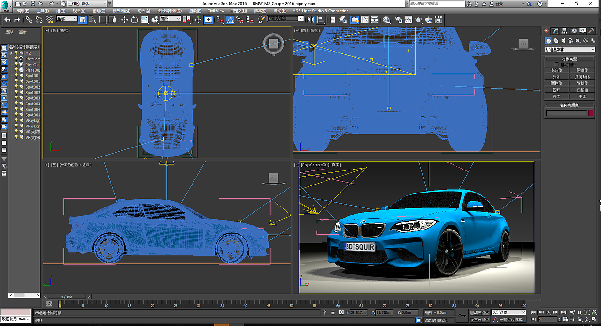The width and height of the screenshot is (601, 326).
Task: Select the Bind to Space Warp tool
Action: click(49, 20)
